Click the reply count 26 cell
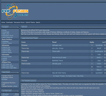The image size is (106, 96). [x=92, y=67]
